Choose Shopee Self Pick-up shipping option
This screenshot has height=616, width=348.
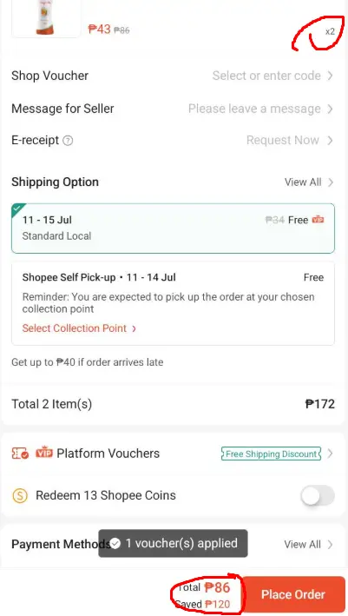(173, 303)
